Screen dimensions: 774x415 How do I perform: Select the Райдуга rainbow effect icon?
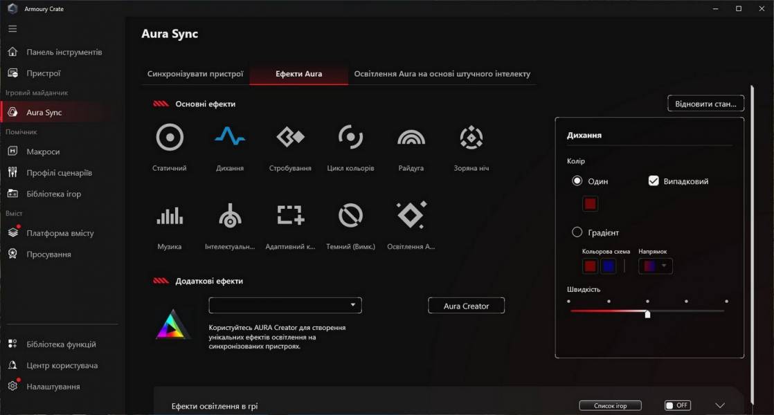tap(411, 138)
